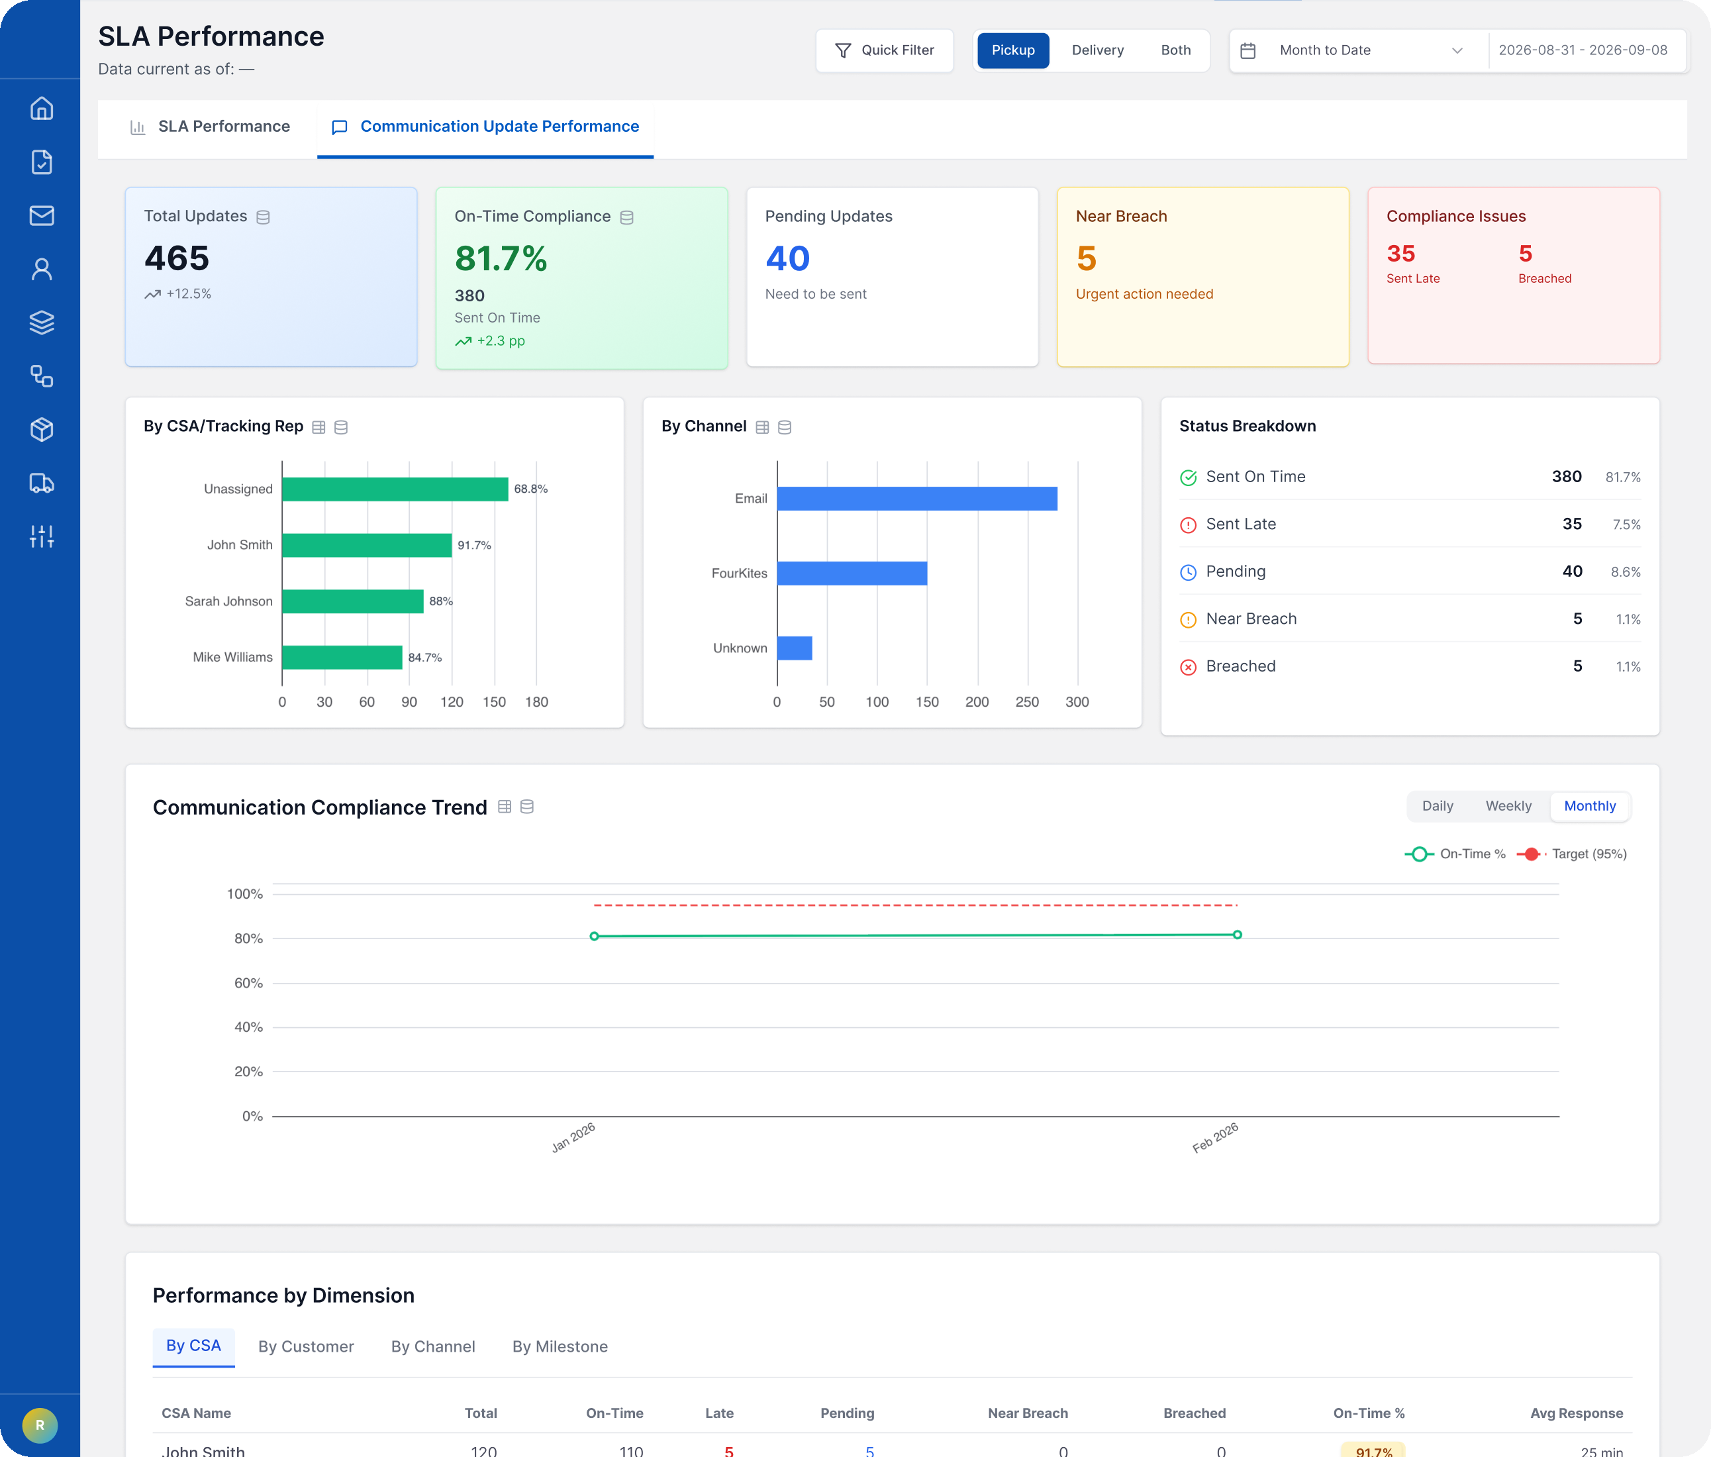Select the By CSA dimension tab

point(193,1346)
